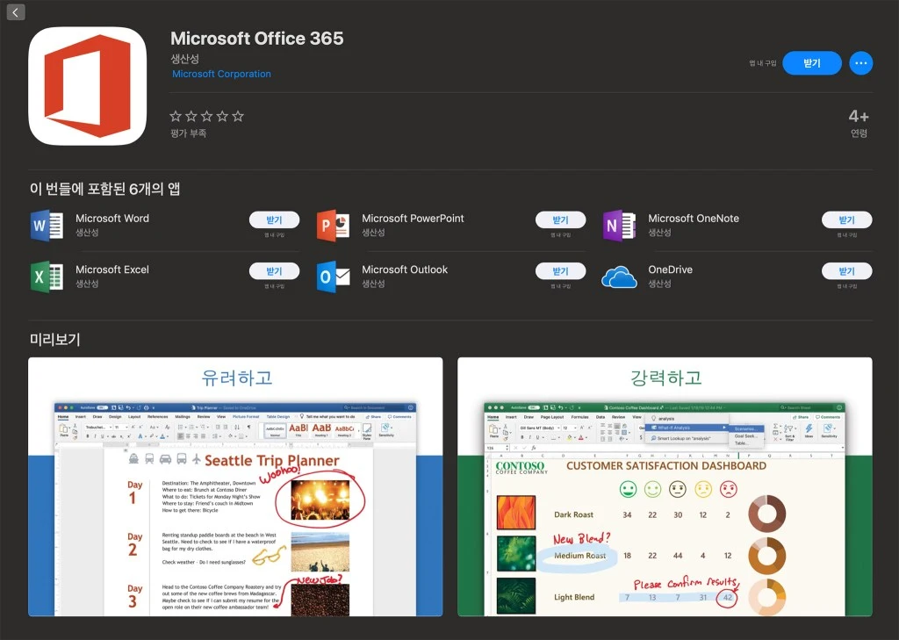Screen dimensions: 899x640
Task: Click 받기 to get Microsoft Office 365
Action: [x=811, y=63]
